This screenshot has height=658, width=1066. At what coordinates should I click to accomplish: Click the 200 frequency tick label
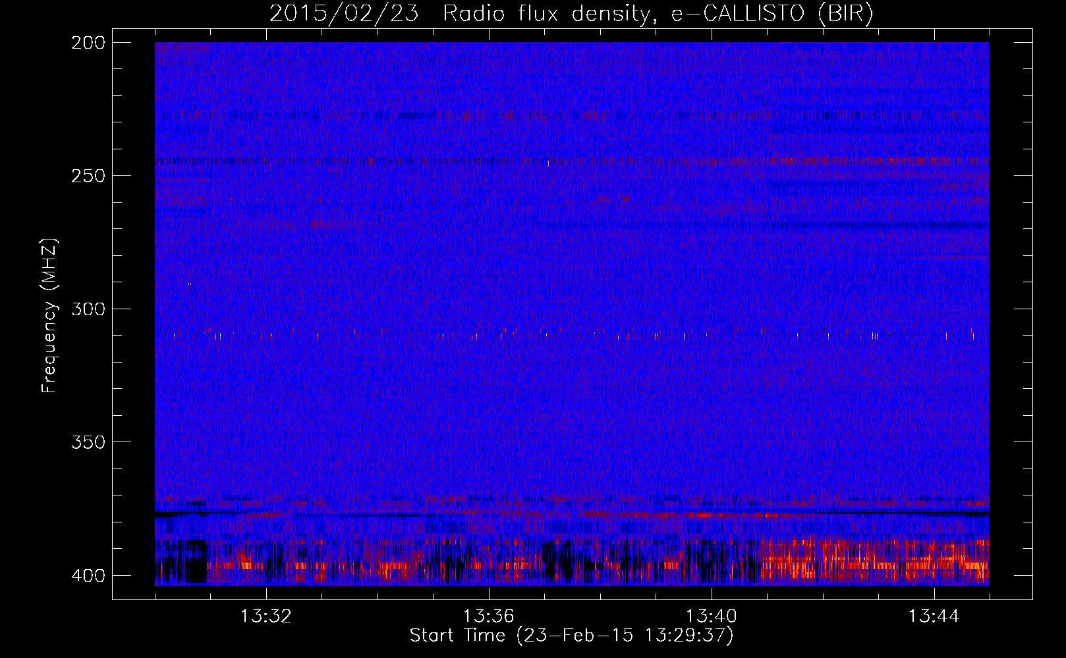[88, 43]
